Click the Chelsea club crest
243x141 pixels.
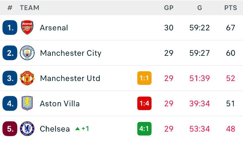tap(27, 129)
